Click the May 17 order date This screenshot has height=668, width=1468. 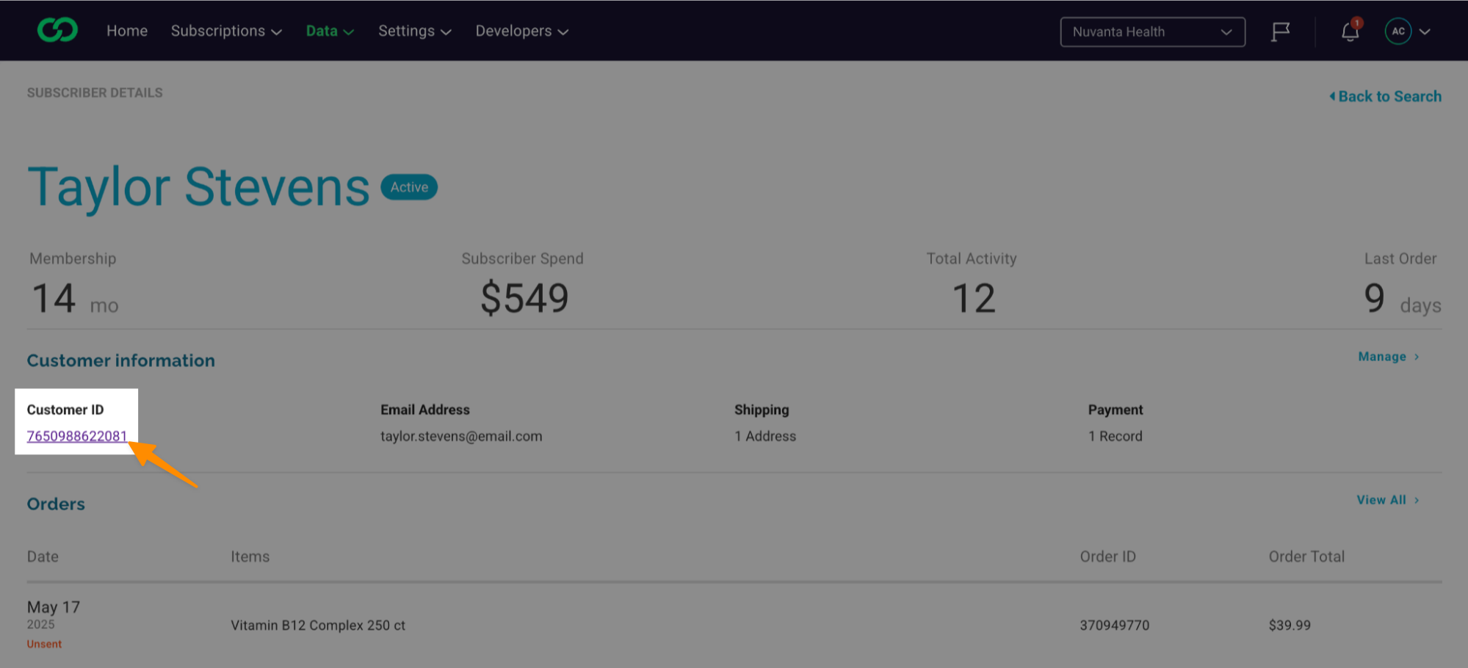point(54,607)
